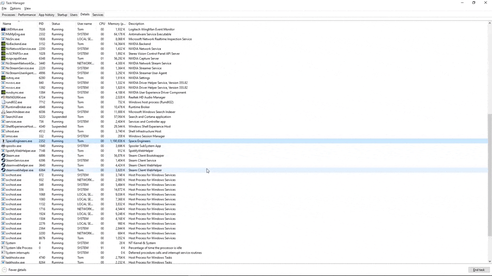Sort processes by the Name column header

(x=7, y=23)
